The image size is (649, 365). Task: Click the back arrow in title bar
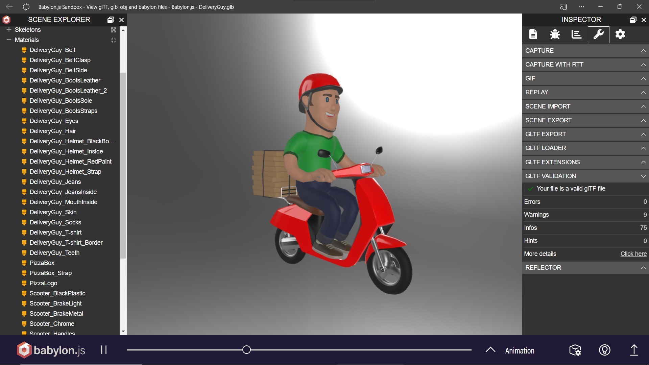9,7
